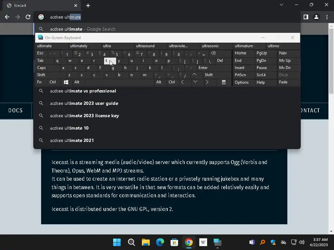Pick the 'ultra' word prediction

coord(117,46)
